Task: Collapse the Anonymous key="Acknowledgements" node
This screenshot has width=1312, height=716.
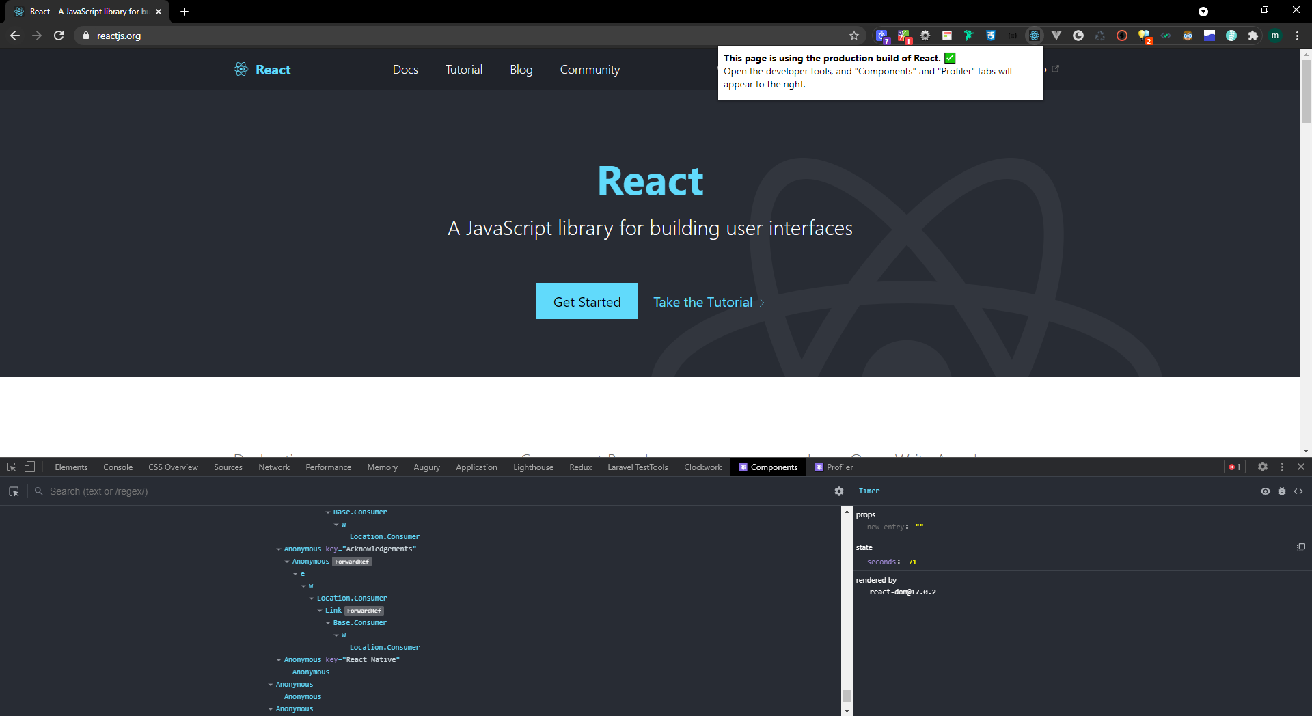Action: pyautogui.click(x=279, y=549)
